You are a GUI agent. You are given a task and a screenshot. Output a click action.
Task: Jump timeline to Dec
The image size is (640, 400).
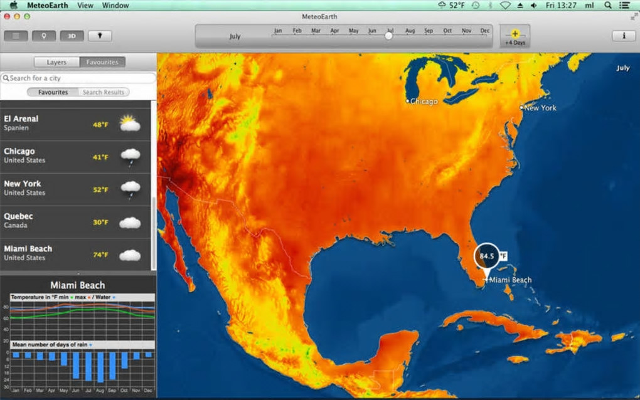(x=485, y=31)
